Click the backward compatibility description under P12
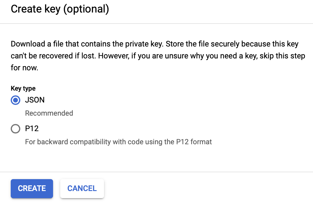 (118, 142)
